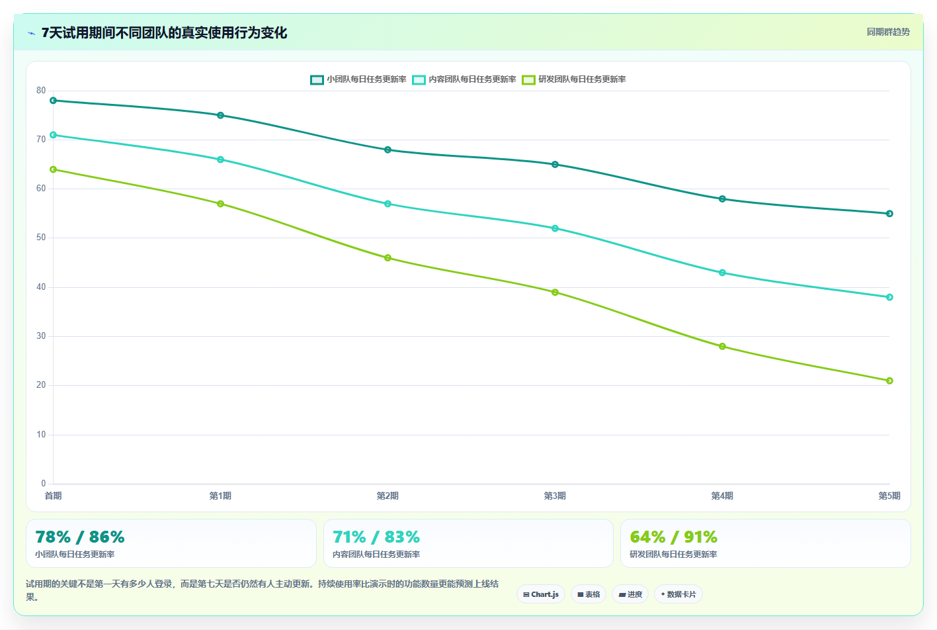Select the content-team data point at 第3期
Image resolution: width=937 pixels, height=630 pixels.
click(x=555, y=228)
